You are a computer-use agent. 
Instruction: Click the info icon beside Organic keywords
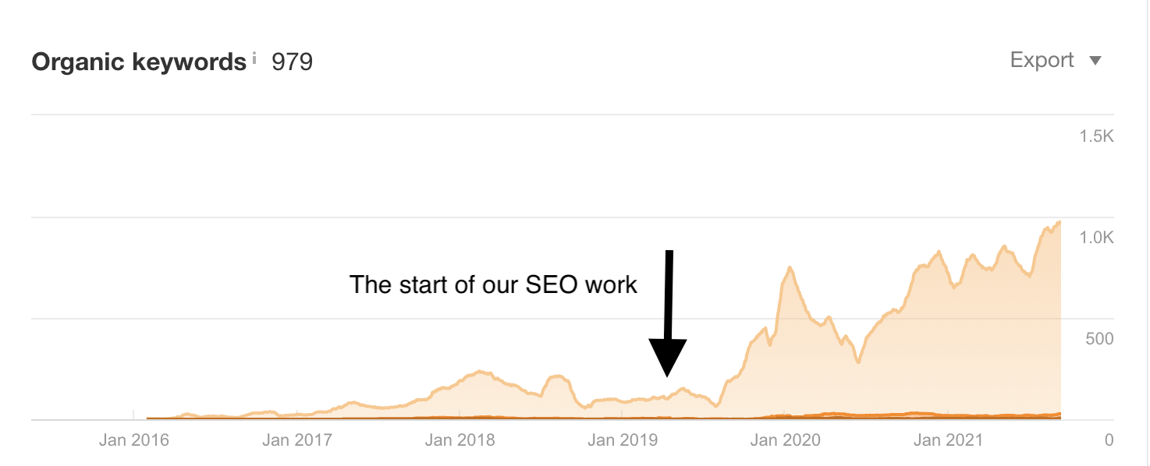click(x=254, y=56)
